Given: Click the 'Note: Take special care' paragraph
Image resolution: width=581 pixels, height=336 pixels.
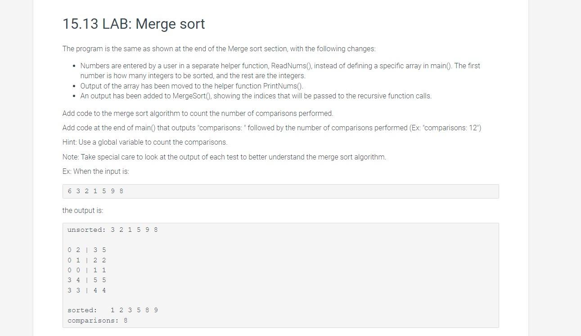Looking at the screenshot, I should tap(224, 157).
